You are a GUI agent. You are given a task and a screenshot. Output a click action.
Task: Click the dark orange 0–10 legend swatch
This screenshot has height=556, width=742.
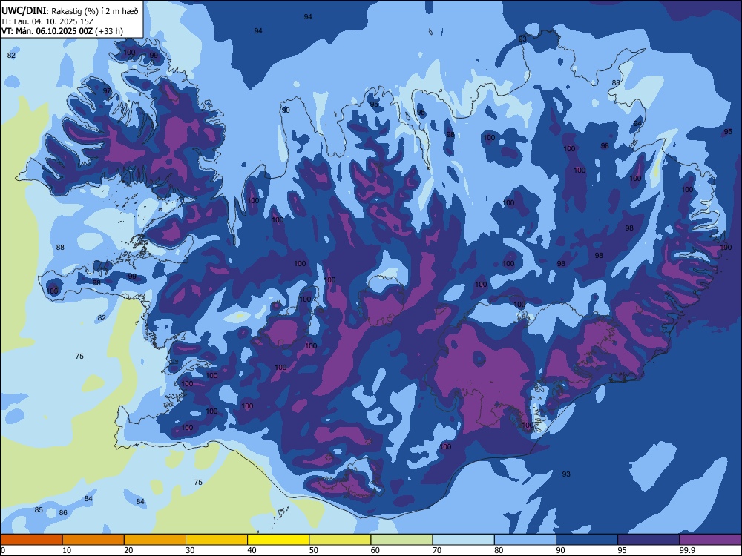(x=32, y=540)
